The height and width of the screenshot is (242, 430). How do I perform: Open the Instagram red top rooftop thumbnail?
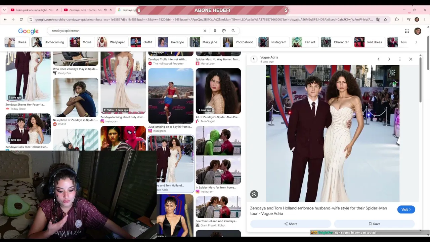[171, 96]
